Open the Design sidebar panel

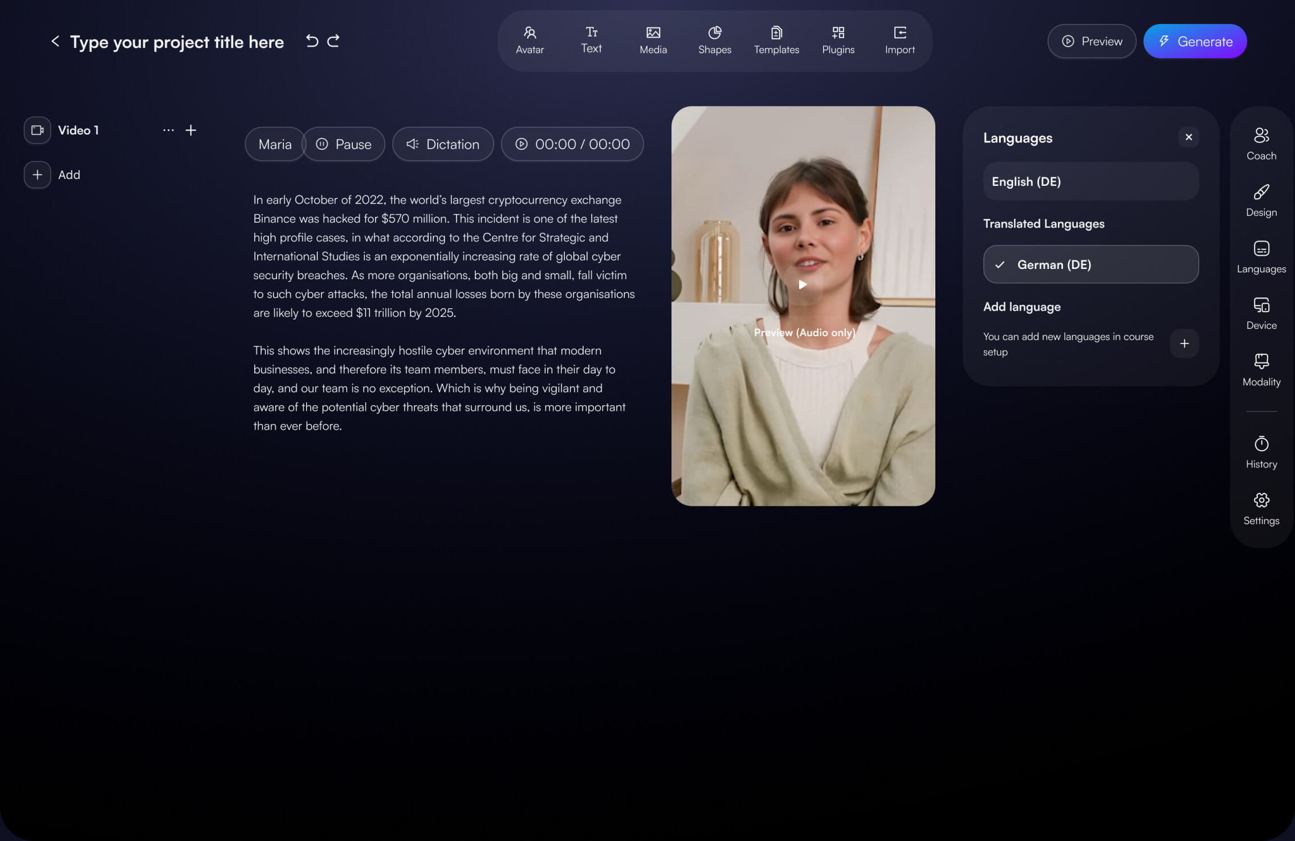1261,201
